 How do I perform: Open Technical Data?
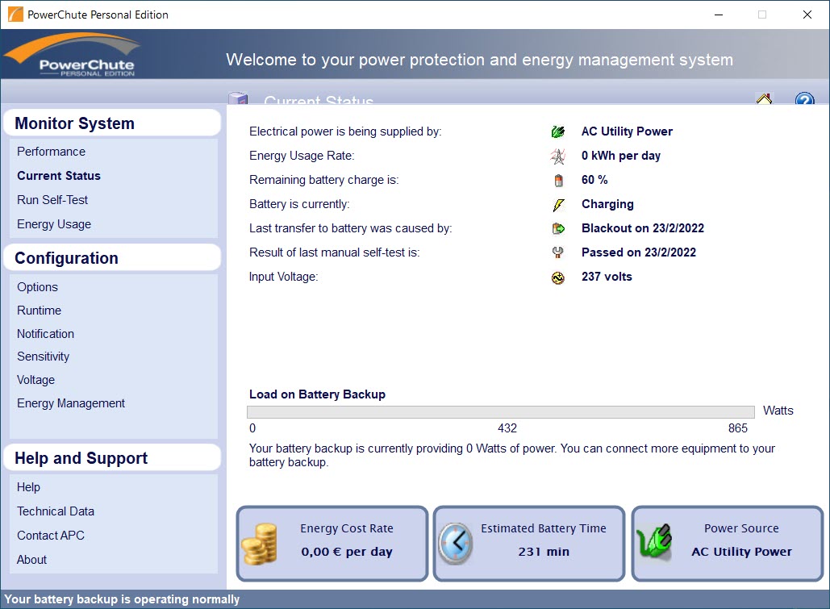click(56, 511)
